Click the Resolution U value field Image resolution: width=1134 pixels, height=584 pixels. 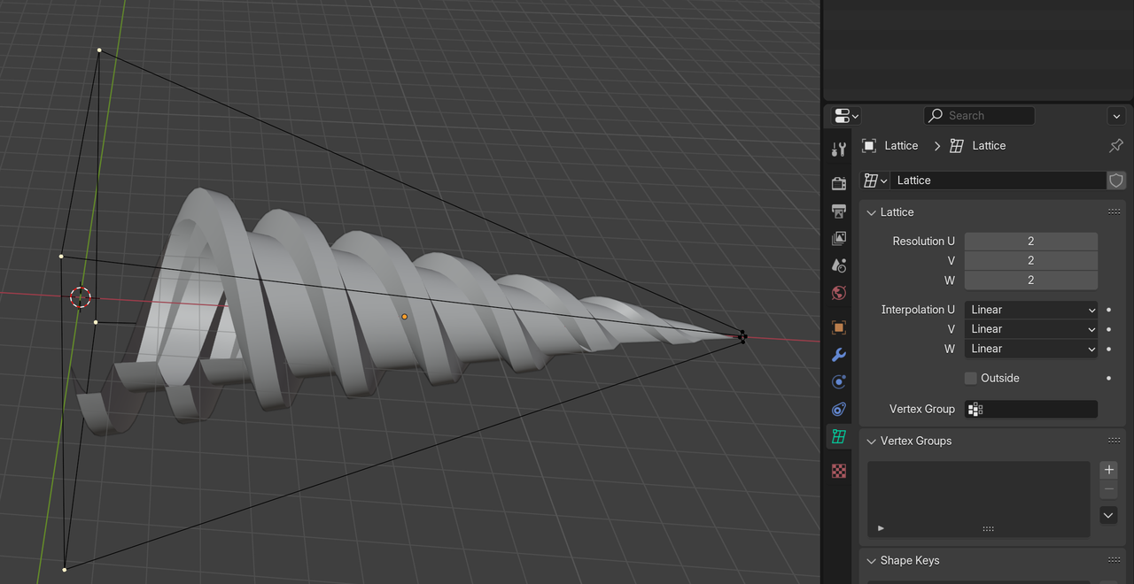pos(1031,242)
